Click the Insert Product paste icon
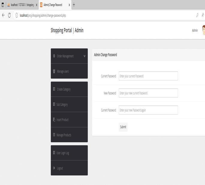 coord(54,120)
